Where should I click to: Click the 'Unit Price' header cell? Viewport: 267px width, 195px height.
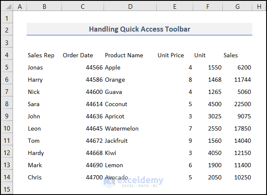point(171,55)
